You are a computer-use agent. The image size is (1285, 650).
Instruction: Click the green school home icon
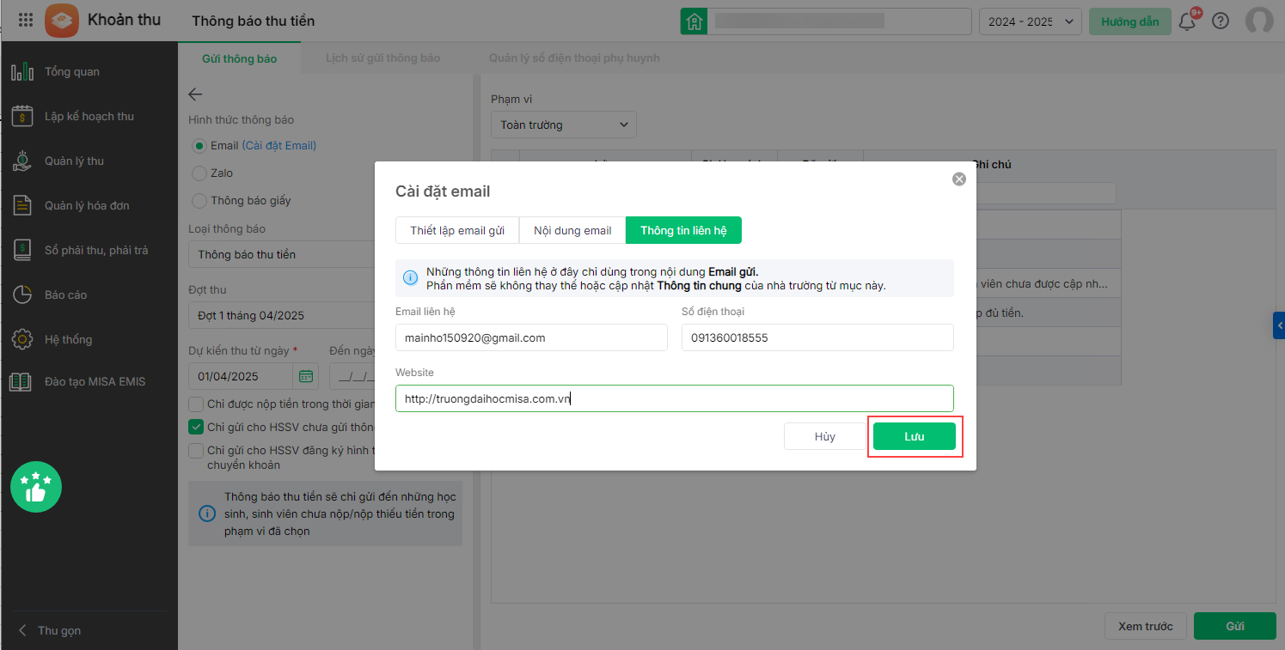694,21
